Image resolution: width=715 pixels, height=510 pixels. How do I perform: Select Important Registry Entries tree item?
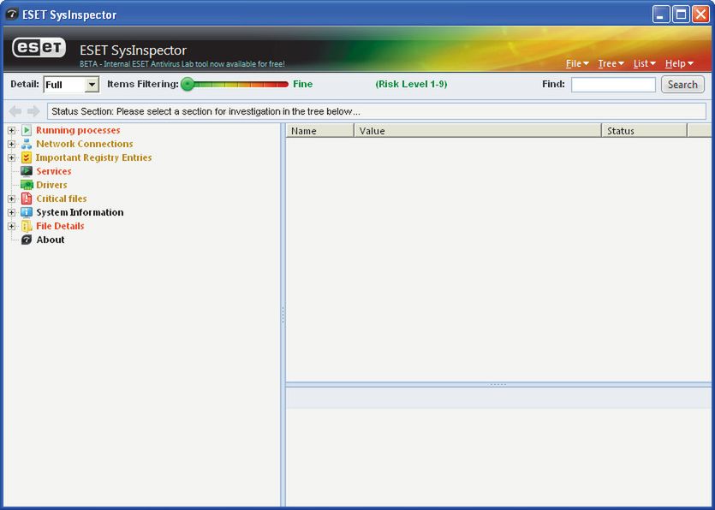pos(94,157)
